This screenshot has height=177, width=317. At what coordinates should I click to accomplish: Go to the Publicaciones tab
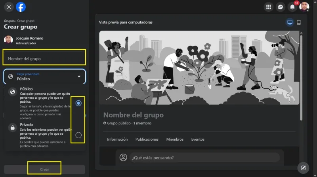[x=147, y=139]
